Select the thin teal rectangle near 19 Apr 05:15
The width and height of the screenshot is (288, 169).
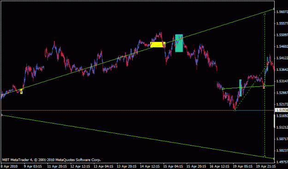pyautogui.click(x=241, y=88)
